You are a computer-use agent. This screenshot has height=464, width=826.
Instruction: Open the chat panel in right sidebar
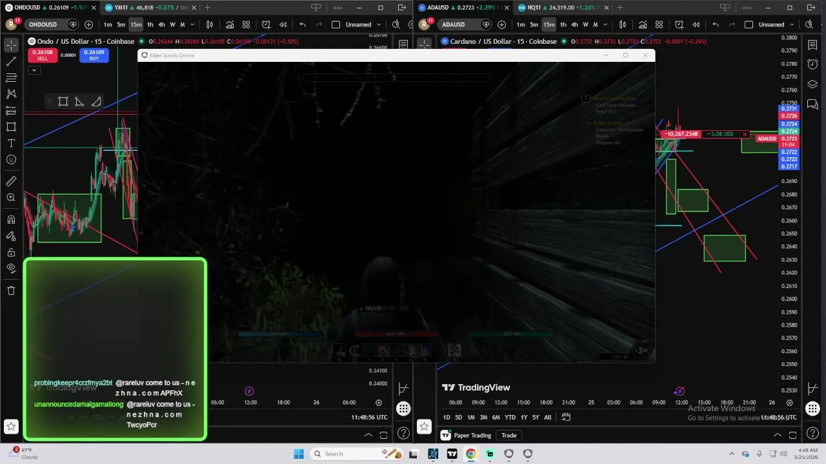(x=812, y=104)
